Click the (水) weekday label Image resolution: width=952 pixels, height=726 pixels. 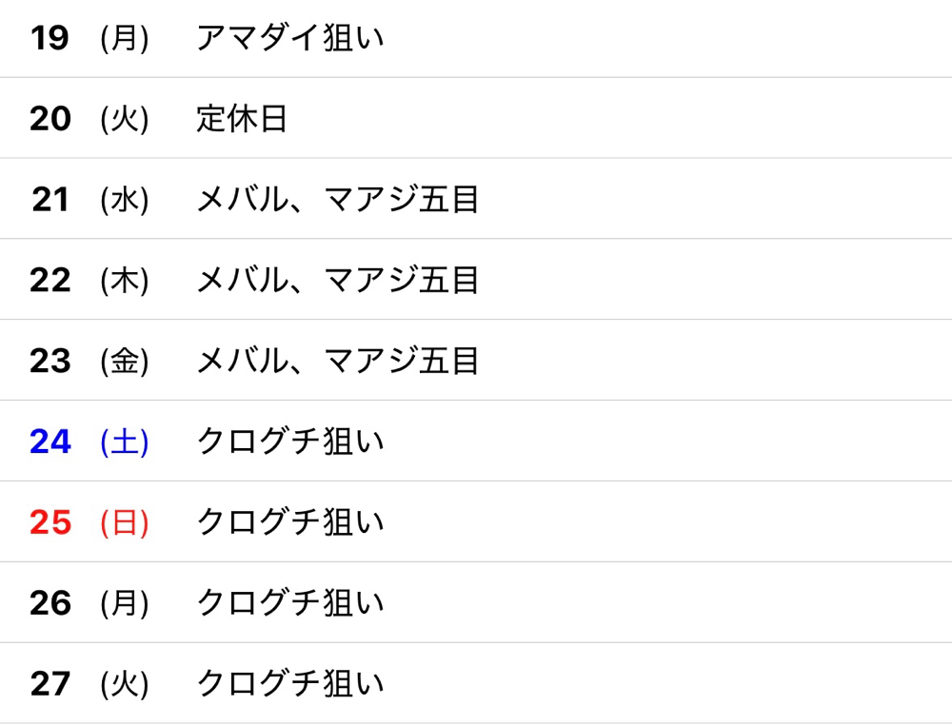[125, 200]
